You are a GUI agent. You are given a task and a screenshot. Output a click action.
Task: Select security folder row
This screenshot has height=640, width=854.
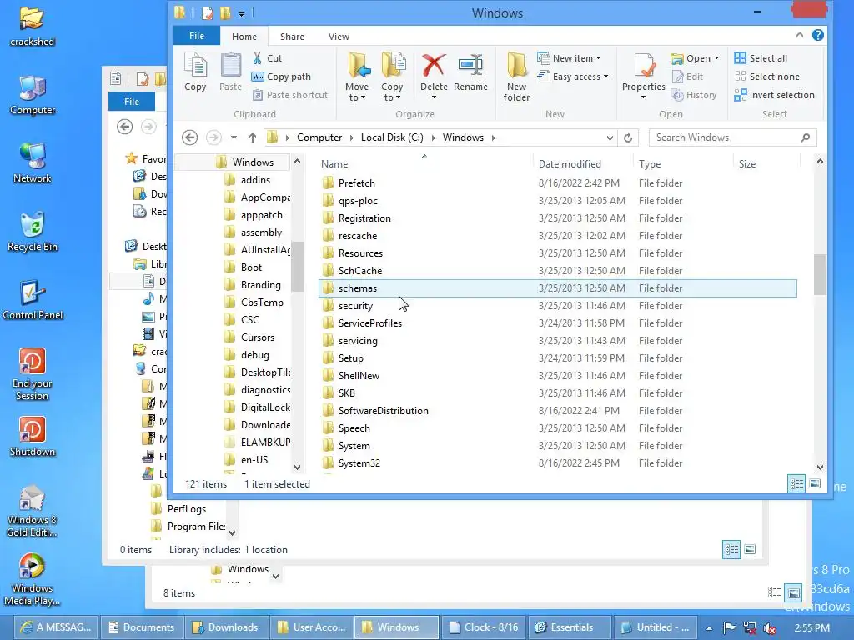(557, 306)
